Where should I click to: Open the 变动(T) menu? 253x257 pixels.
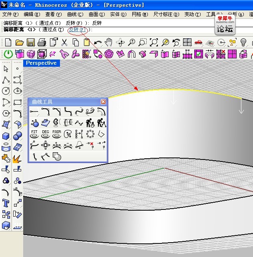point(192,14)
